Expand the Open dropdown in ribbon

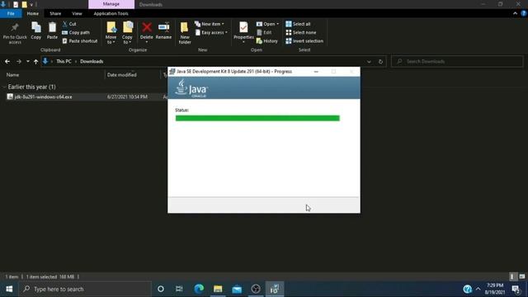pyautogui.click(x=267, y=24)
